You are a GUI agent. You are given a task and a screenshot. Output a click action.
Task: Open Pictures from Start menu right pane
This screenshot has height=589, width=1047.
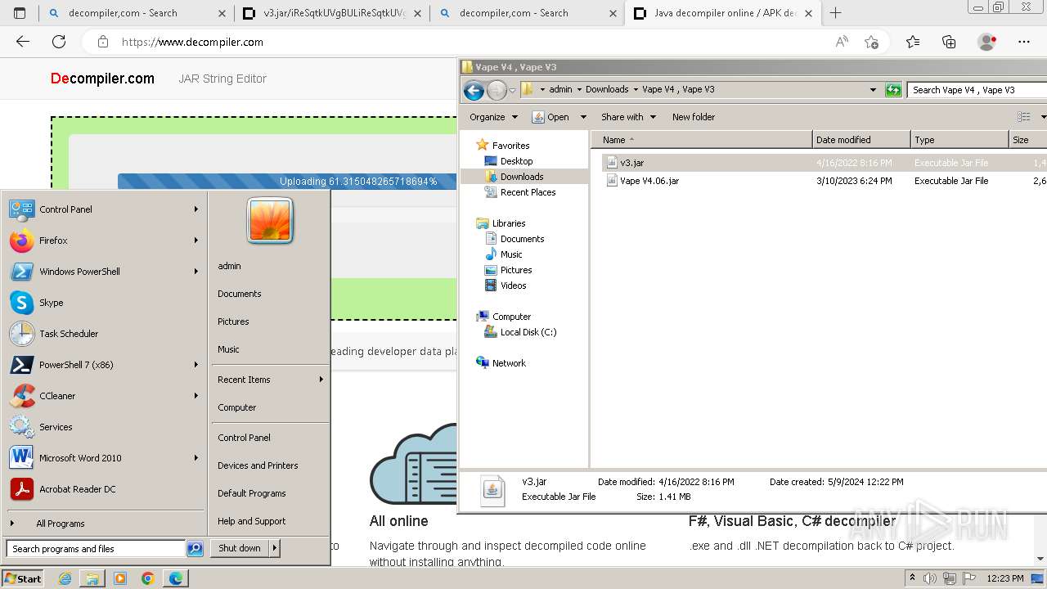(x=233, y=321)
